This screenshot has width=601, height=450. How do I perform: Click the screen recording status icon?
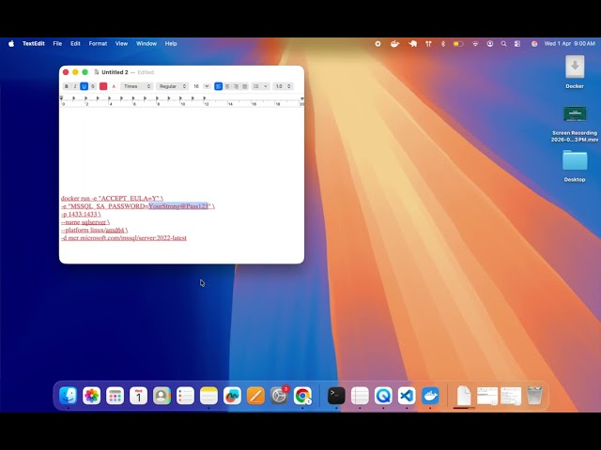click(378, 44)
